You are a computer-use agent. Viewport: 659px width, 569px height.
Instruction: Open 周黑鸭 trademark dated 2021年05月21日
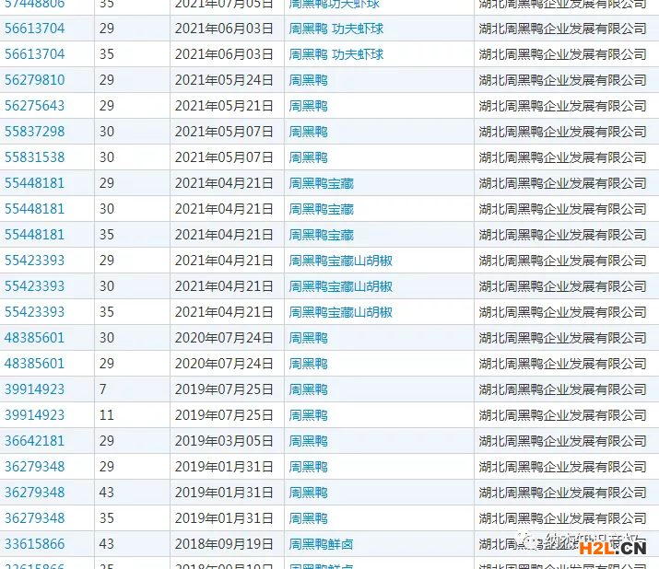point(308,106)
